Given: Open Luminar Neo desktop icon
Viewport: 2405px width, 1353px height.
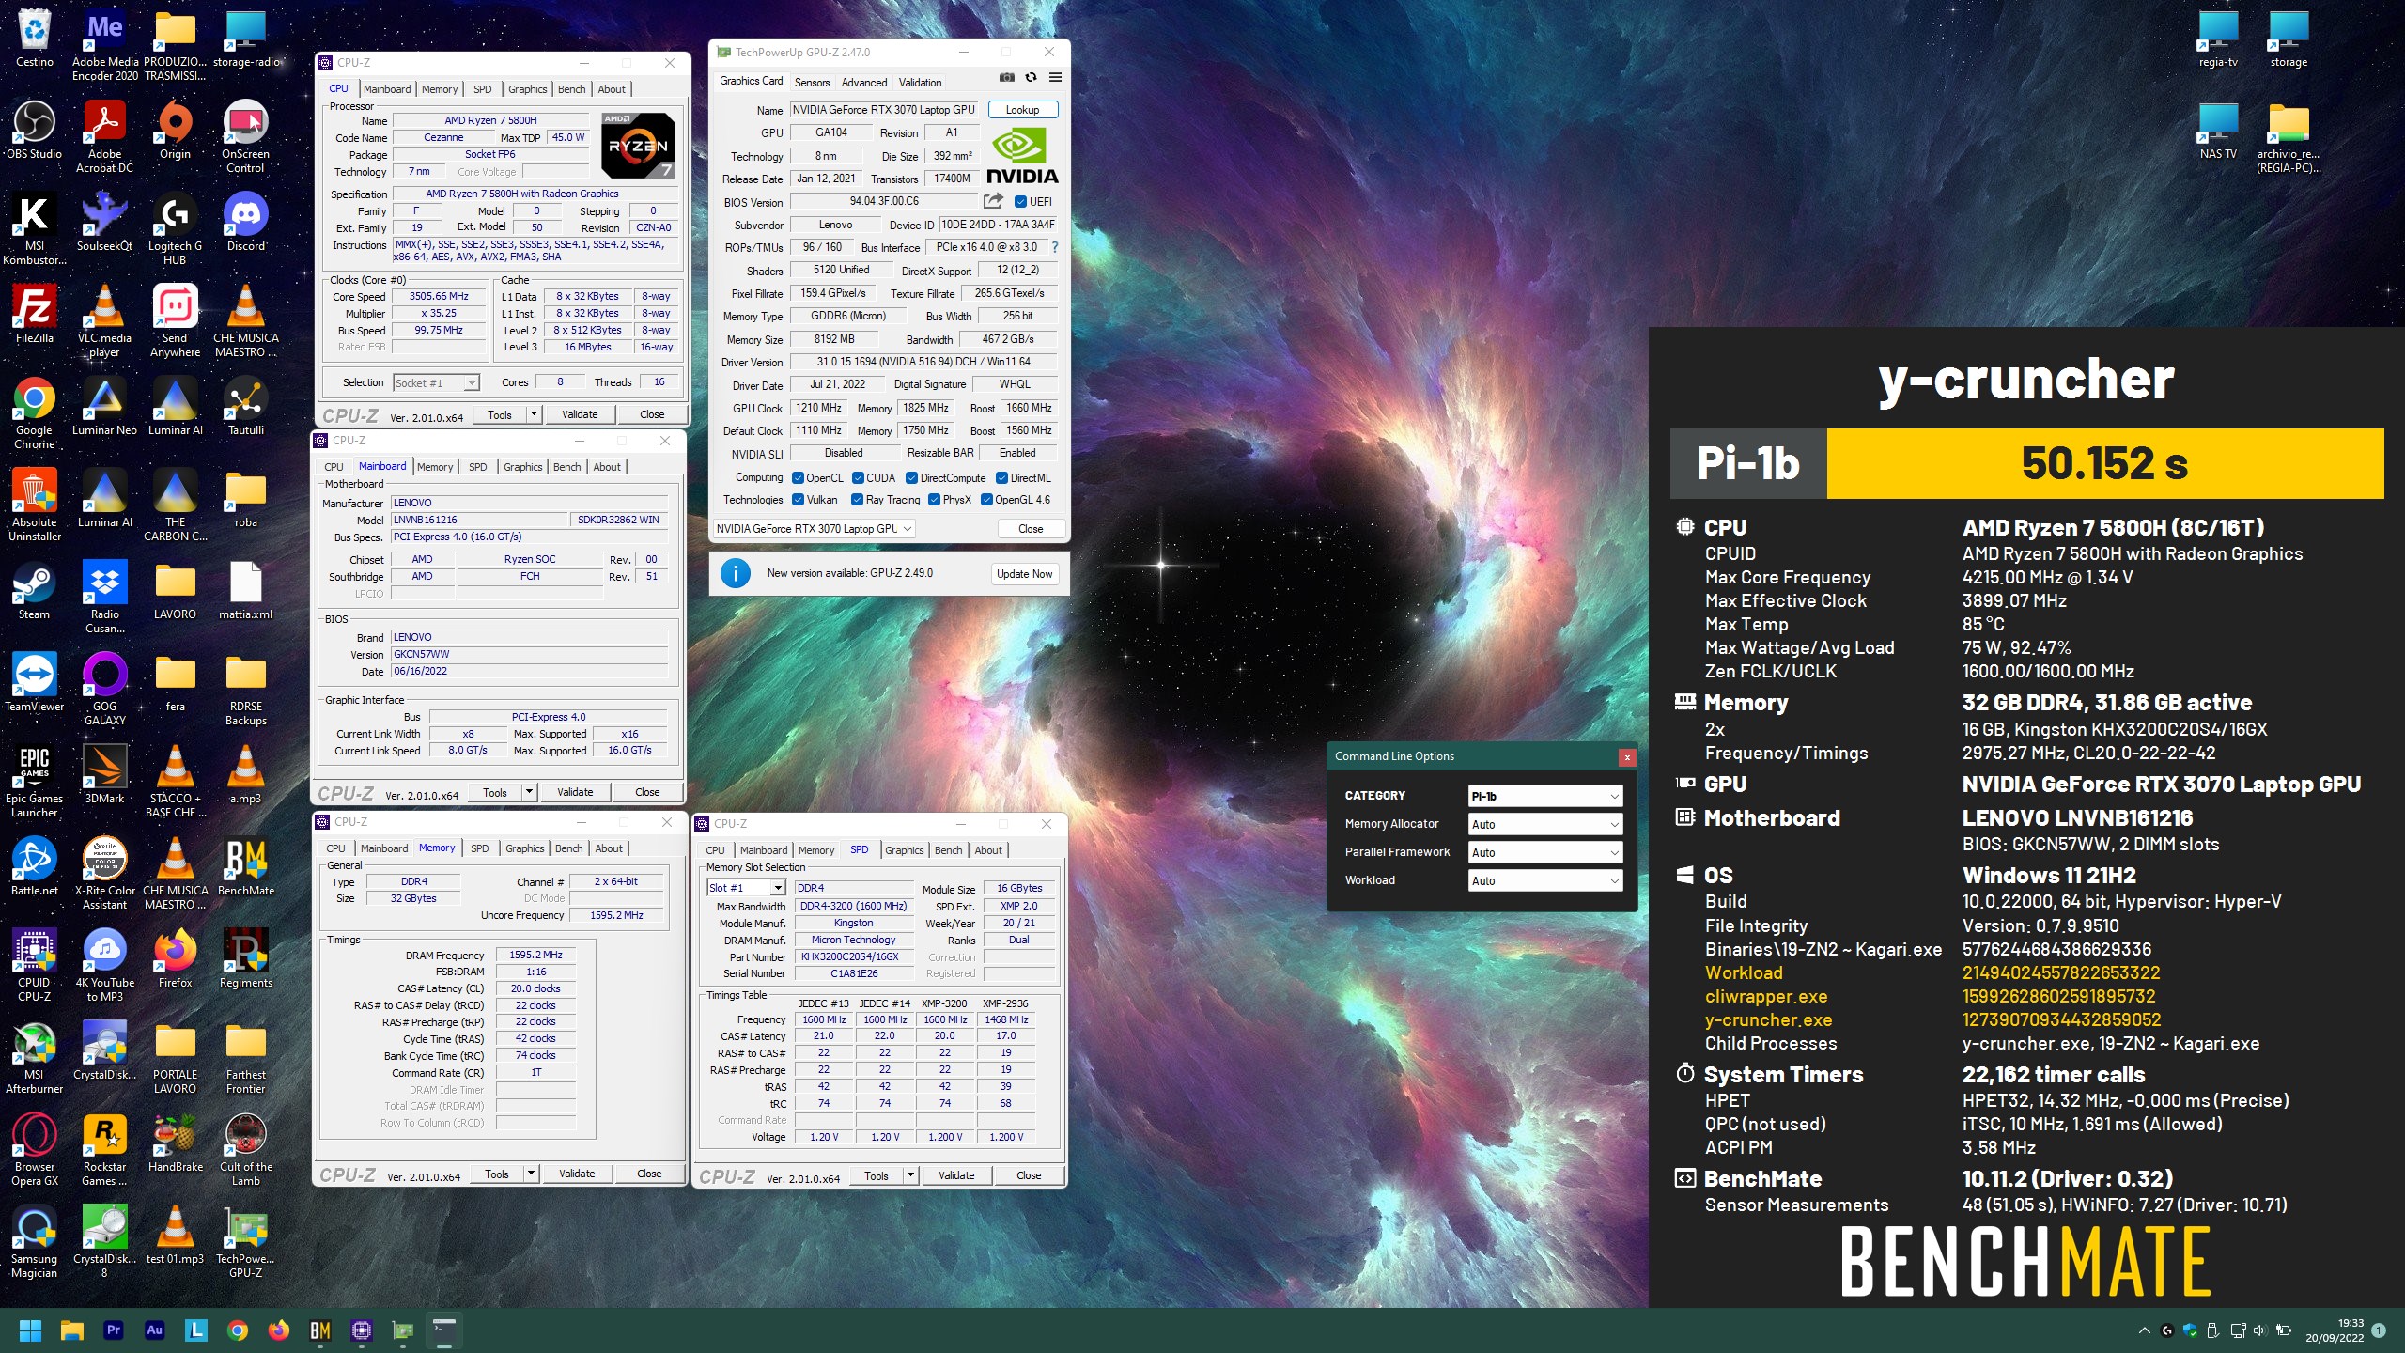Looking at the screenshot, I should click(104, 407).
